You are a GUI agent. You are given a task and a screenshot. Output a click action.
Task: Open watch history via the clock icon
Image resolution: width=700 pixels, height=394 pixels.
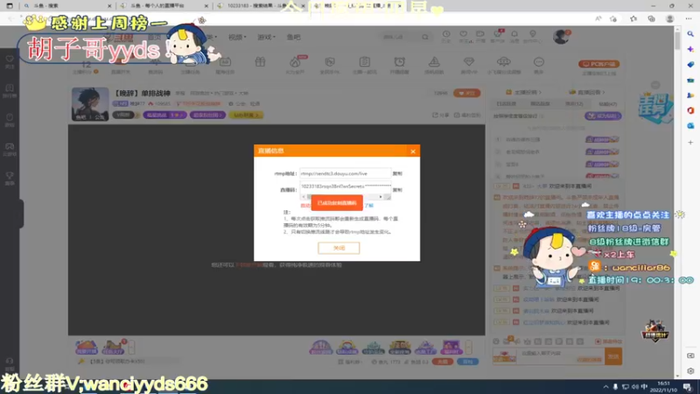click(x=446, y=36)
